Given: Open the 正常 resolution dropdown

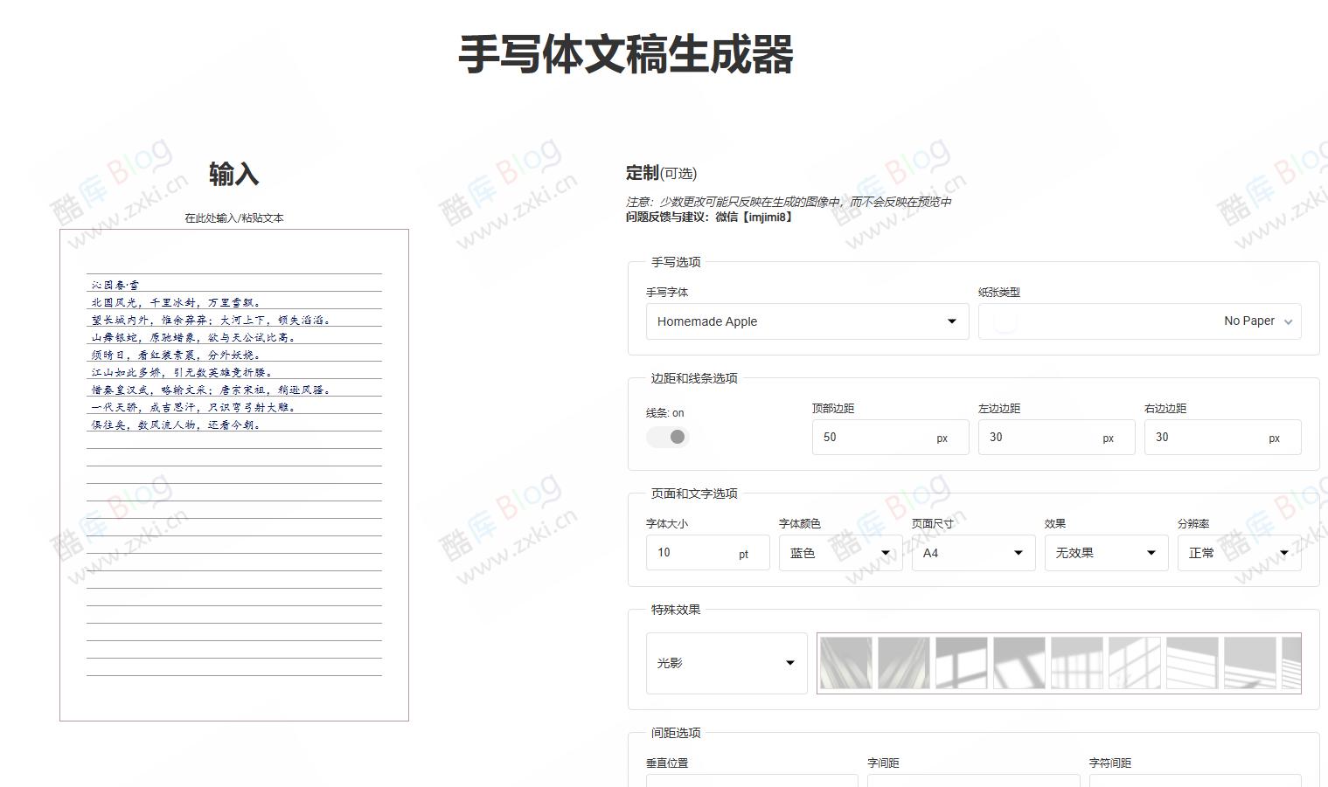Looking at the screenshot, I should (x=1238, y=552).
